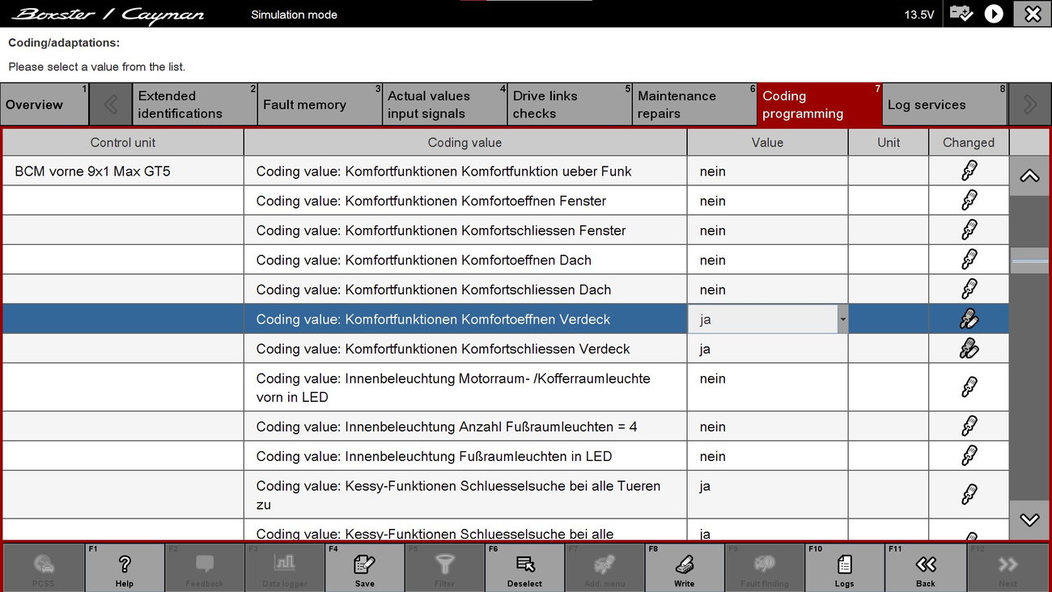Image resolution: width=1052 pixels, height=592 pixels.
Task: Toggle changed marker for Komfortschliessen Verdeck row
Action: click(969, 349)
